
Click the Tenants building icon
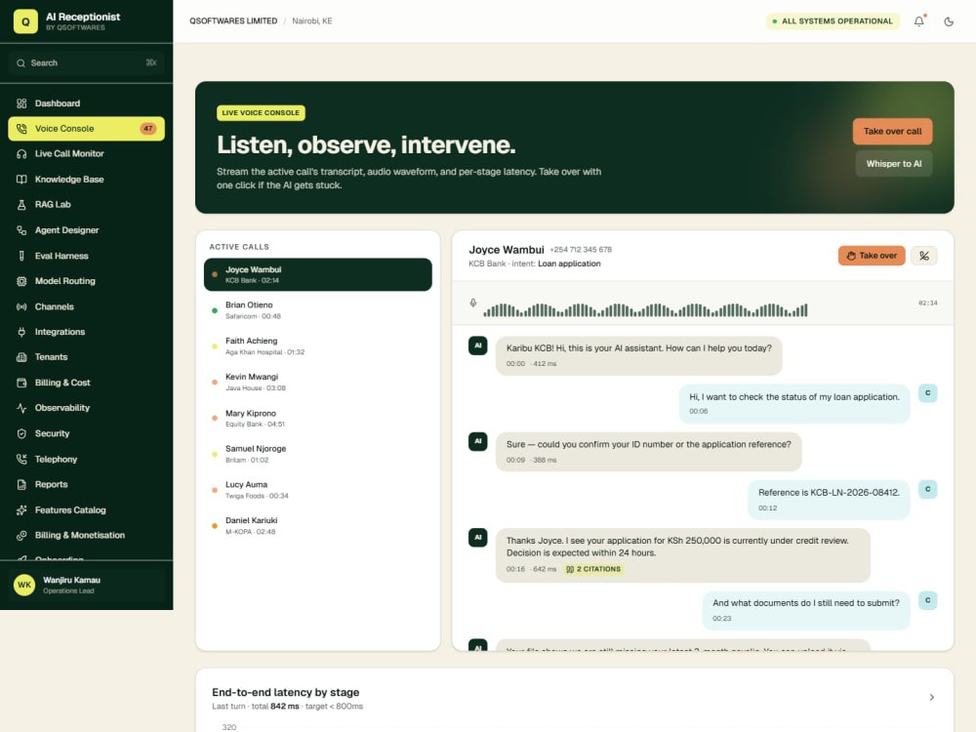21,357
